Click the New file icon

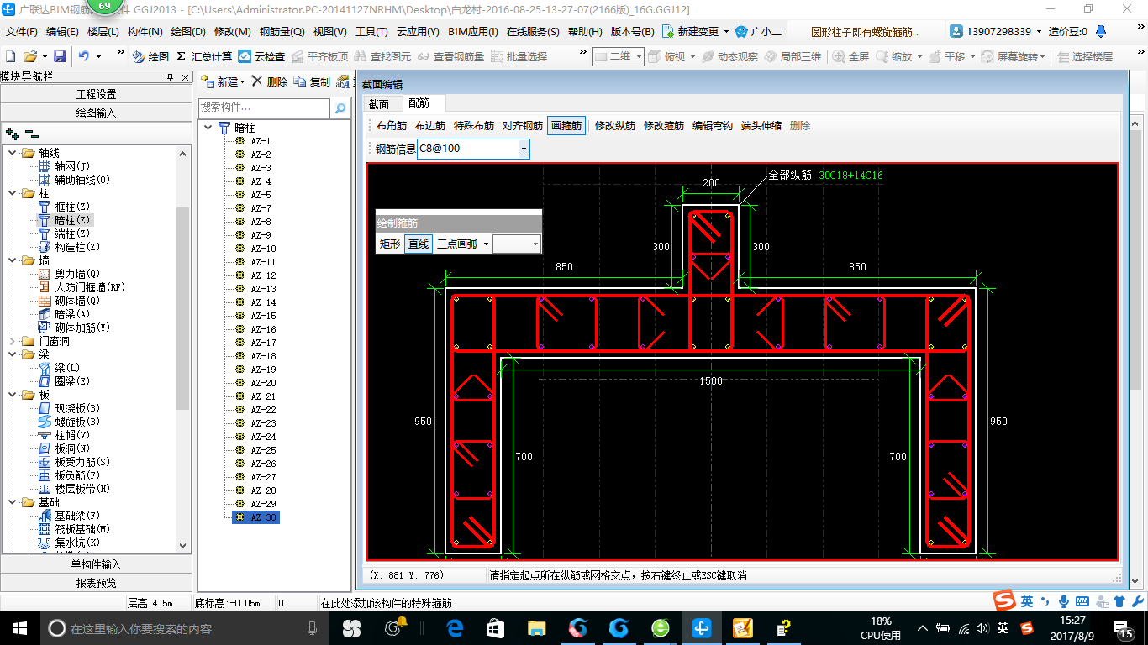point(11,56)
